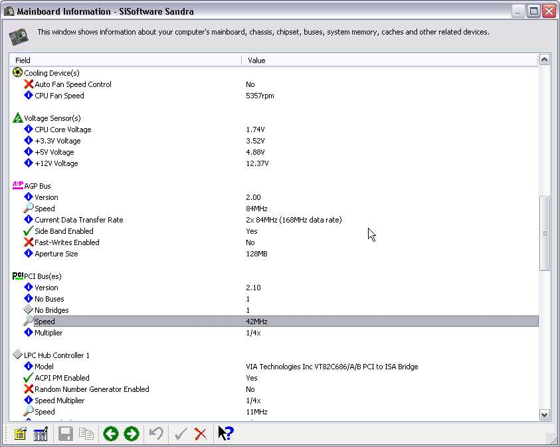Select the LPC Hub Controller 1 header

(x=56, y=355)
